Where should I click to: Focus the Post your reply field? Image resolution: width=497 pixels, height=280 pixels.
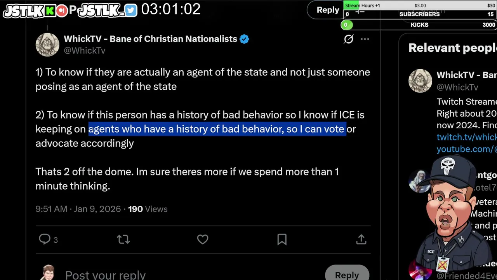coord(106,275)
